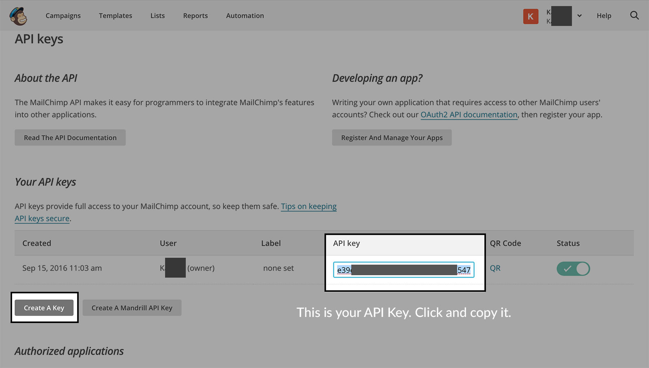
Task: Select the API key text field
Action: [404, 269]
